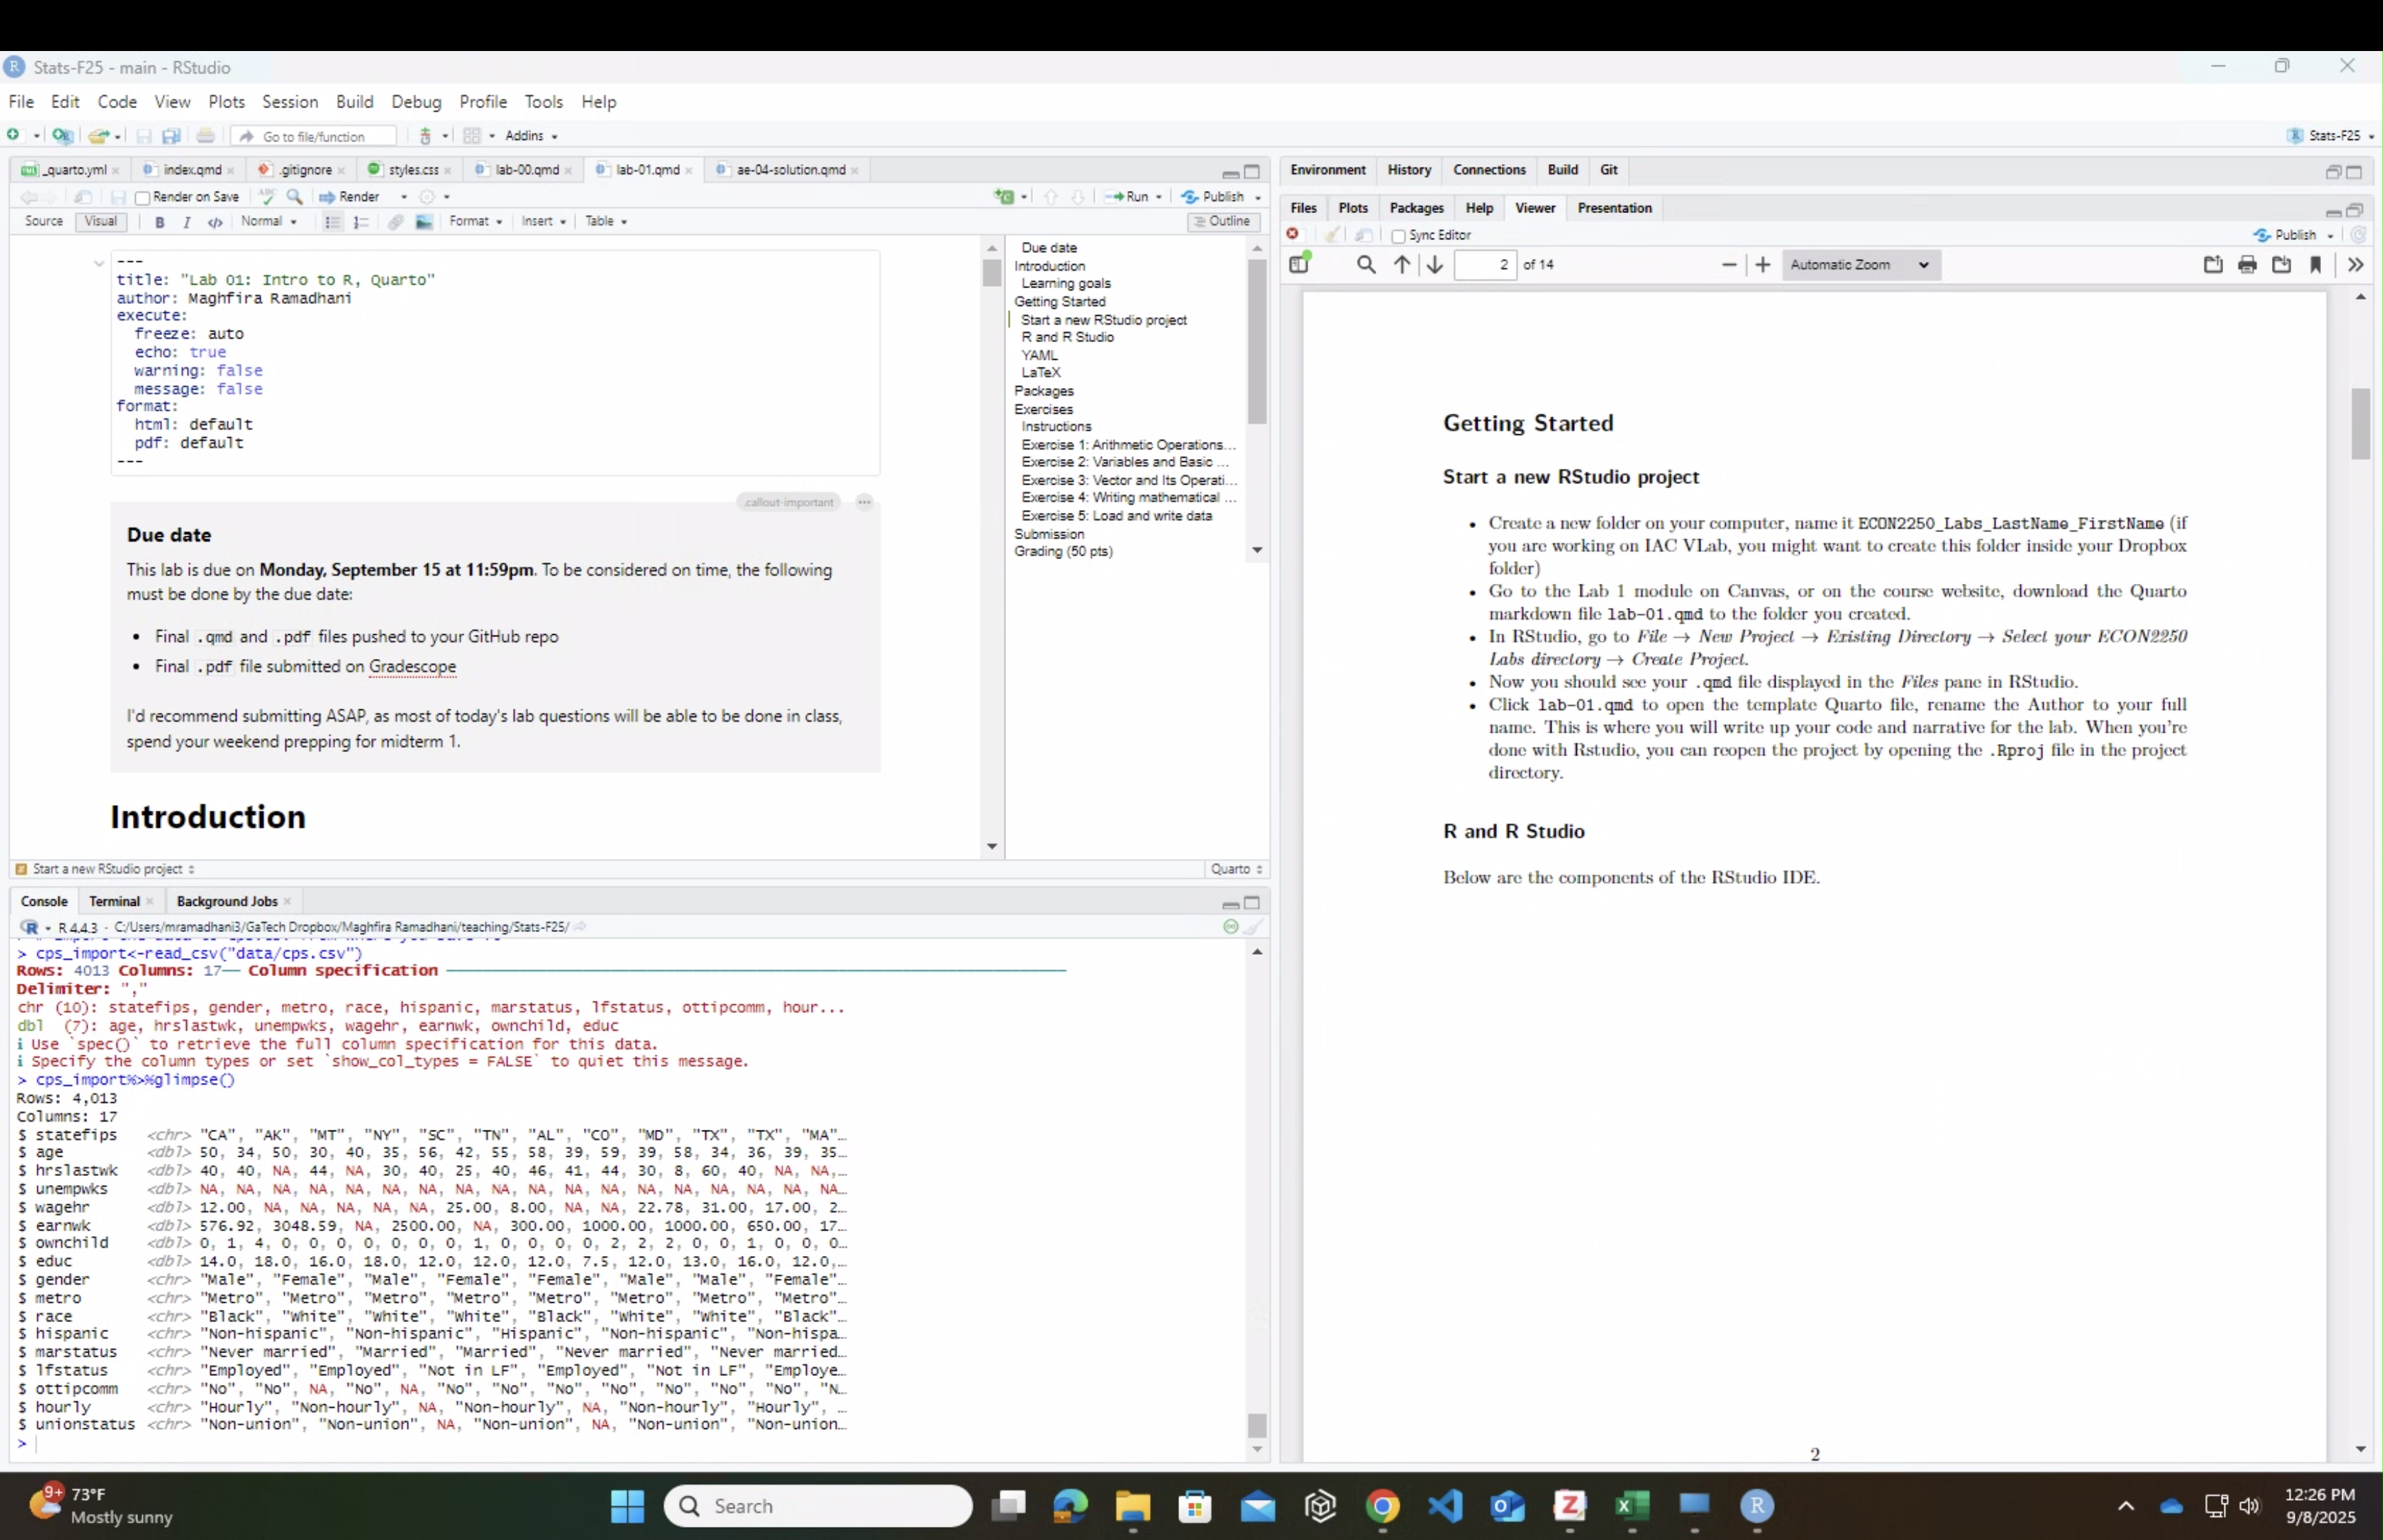2383x1540 pixels.
Task: Enable the Render on Save checkbox
Action: pyautogui.click(x=142, y=198)
